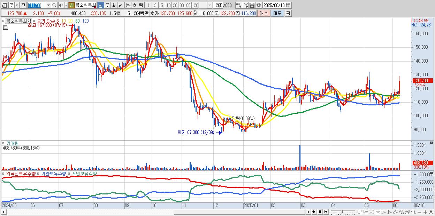This screenshot has height=216, width=435.
Task: Select 분 (minute) chart period
Action: click(x=128, y=5)
